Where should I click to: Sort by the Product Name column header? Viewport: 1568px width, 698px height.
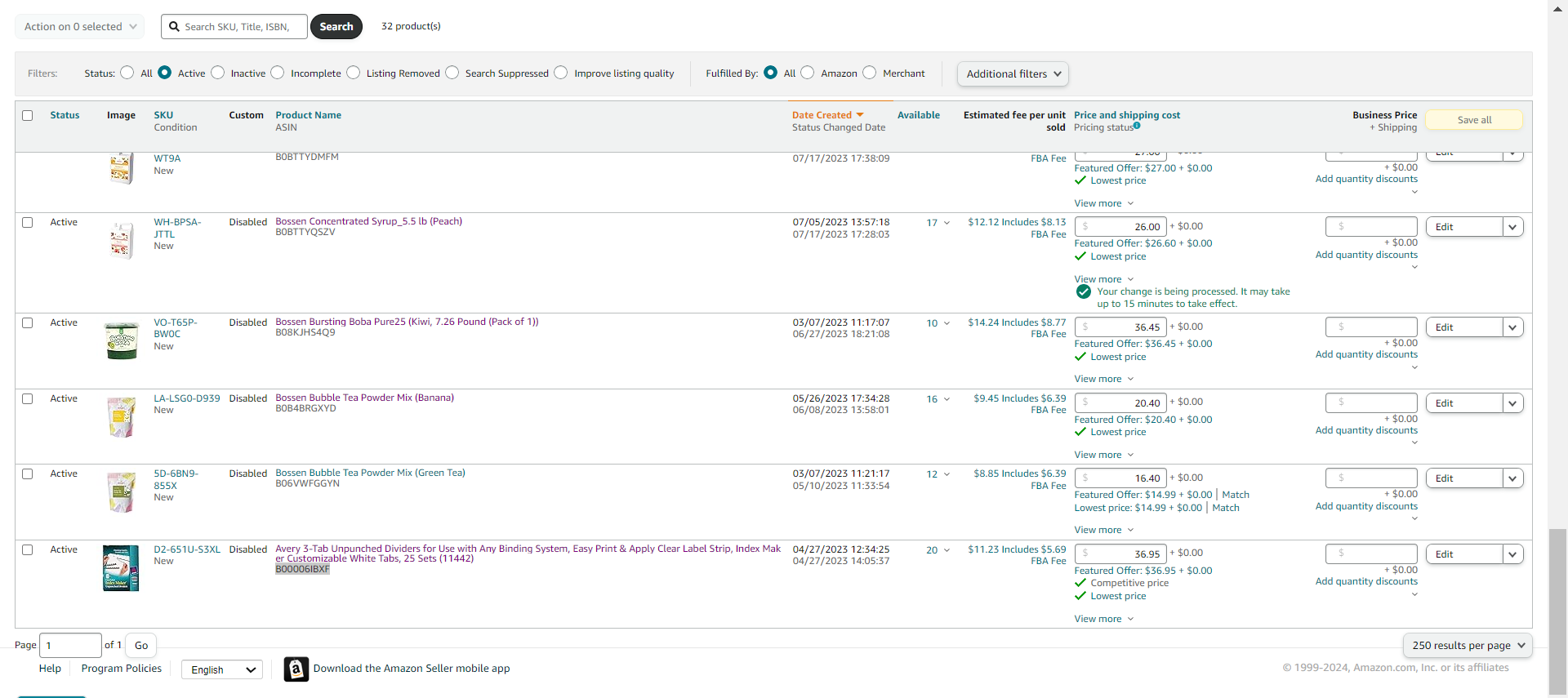pos(308,115)
